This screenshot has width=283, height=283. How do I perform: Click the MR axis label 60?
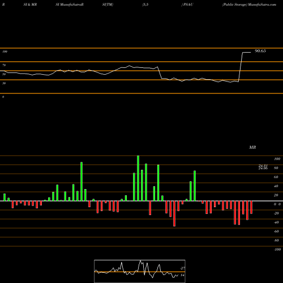coord(276,177)
